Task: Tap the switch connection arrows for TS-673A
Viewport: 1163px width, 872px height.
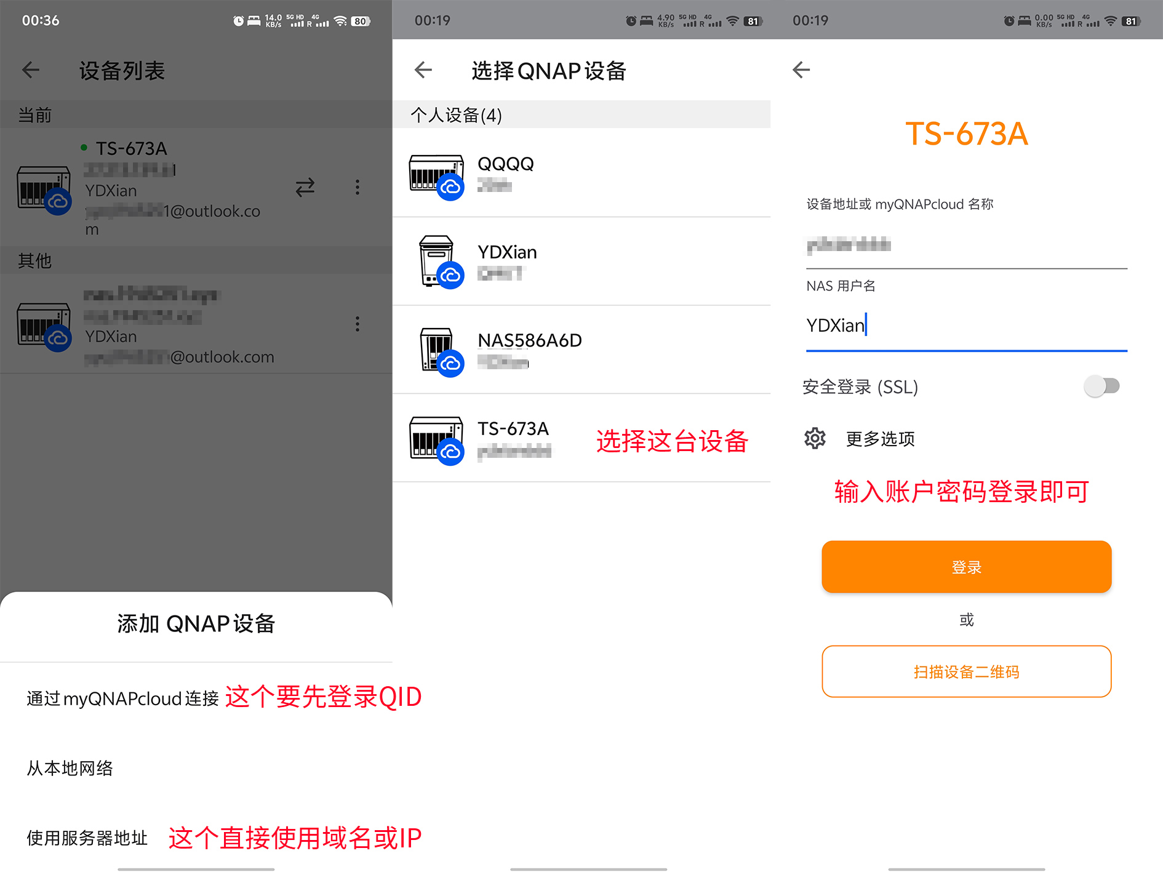Action: [x=305, y=187]
